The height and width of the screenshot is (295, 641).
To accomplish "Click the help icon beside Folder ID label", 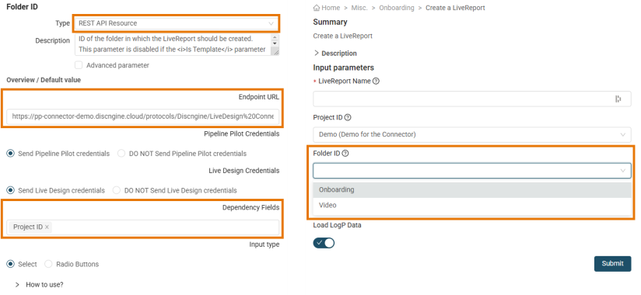I will coord(345,154).
